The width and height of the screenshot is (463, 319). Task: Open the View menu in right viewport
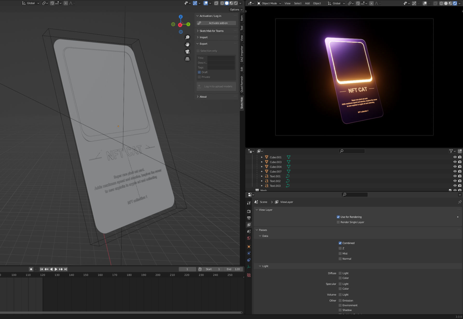pyautogui.click(x=287, y=3)
